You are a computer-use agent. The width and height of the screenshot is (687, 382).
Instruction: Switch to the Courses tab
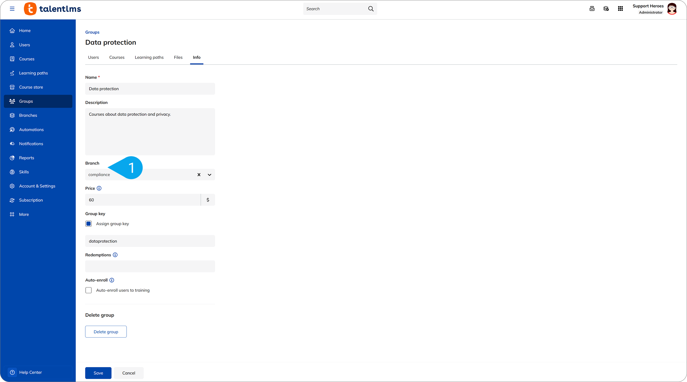[117, 58]
